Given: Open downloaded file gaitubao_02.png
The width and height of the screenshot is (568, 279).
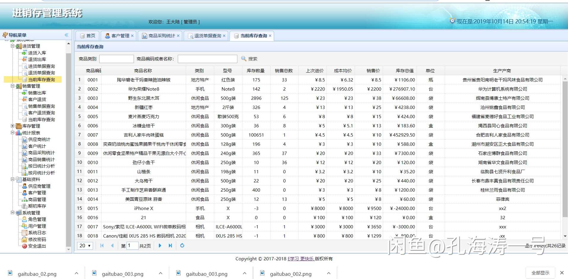Looking at the screenshot, I should (37, 274).
